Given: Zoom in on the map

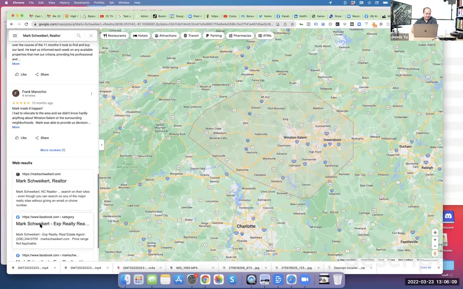Looking at the screenshot, I should click(434, 240).
